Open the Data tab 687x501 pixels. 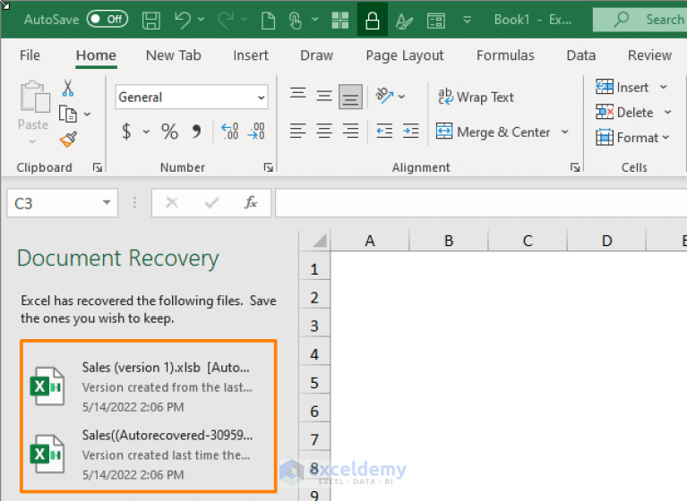581,55
